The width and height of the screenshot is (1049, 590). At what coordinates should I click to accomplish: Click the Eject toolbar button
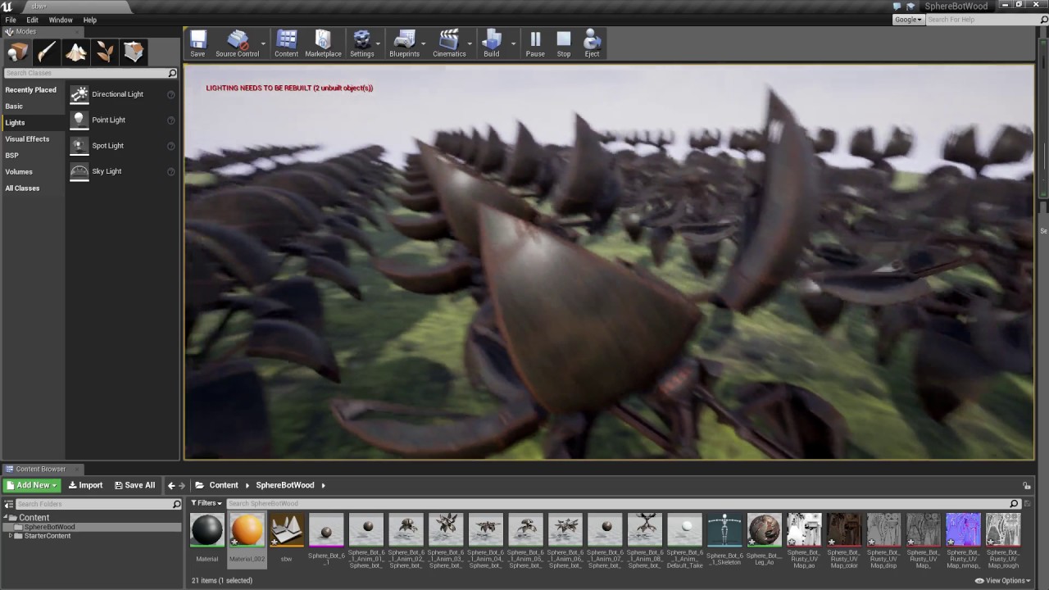pos(592,43)
